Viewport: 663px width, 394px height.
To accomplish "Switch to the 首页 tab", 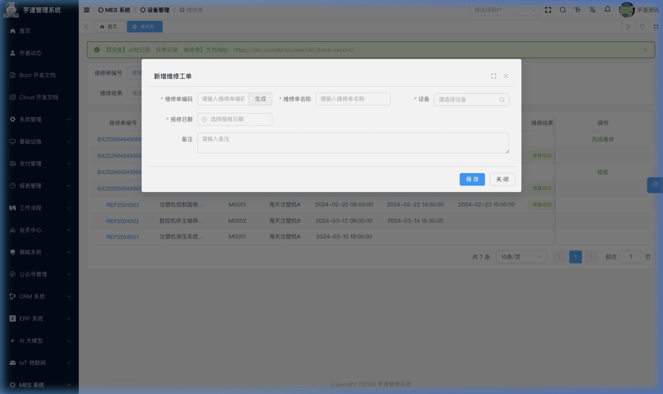I will click(x=110, y=26).
